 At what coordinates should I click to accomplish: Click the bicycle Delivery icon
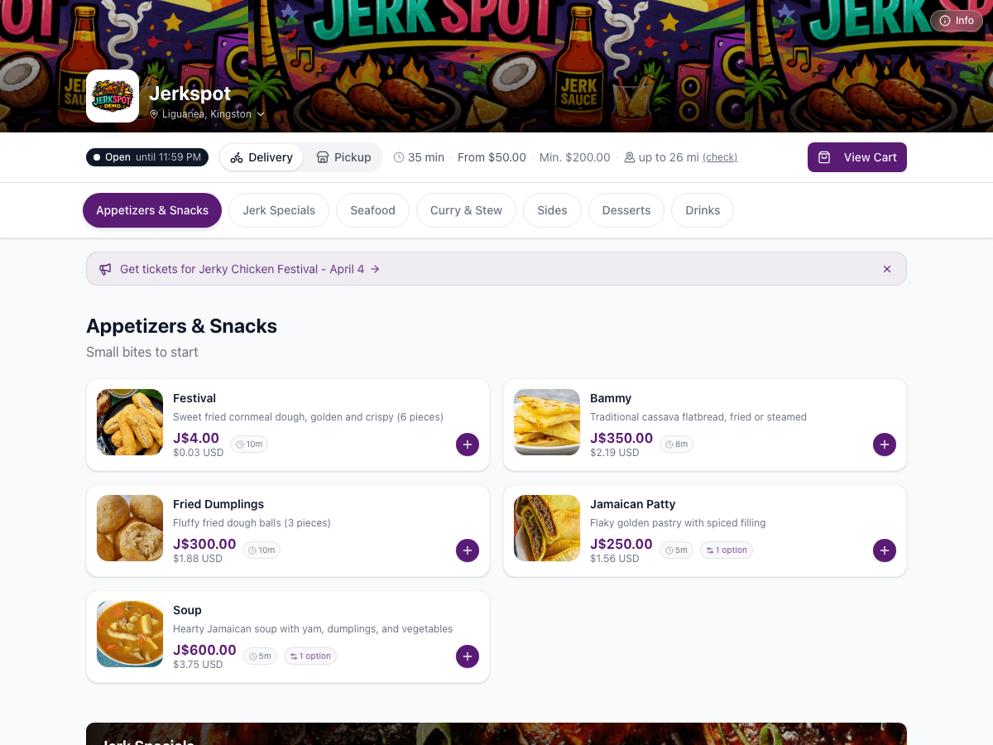coord(236,157)
